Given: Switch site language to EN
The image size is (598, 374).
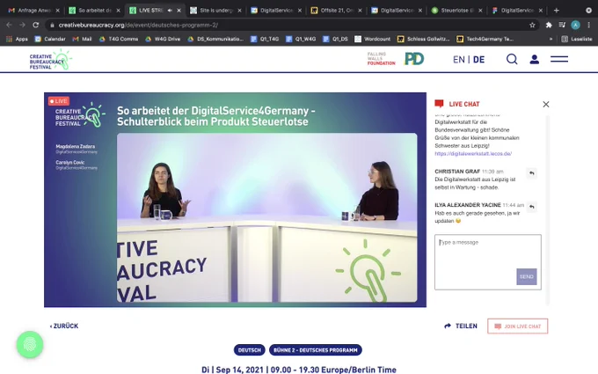Looking at the screenshot, I should coord(459,60).
